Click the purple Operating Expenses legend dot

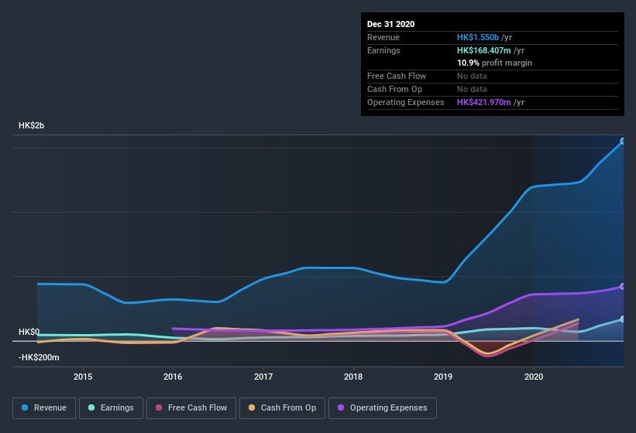[x=341, y=407]
